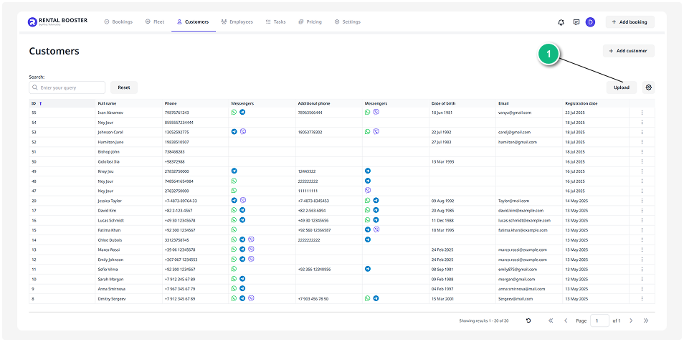Image resolution: width=684 pixels, height=342 pixels.
Task: Open three-dot menu for Dmitry Sergeev
Action: (x=642, y=298)
